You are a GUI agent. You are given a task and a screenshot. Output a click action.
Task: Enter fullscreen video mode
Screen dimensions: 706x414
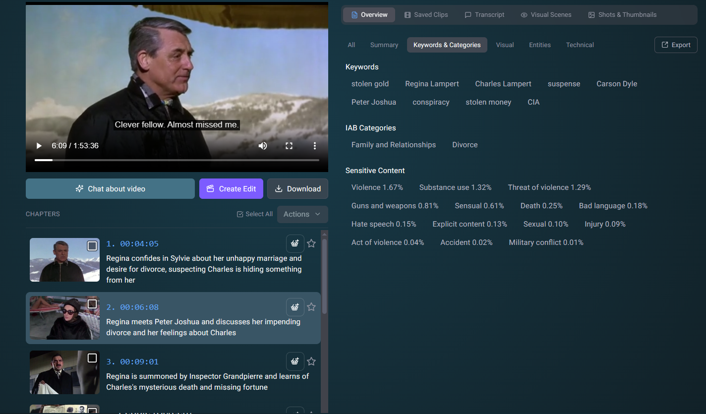(x=289, y=146)
